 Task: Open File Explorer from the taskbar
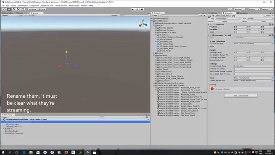pyautogui.click(x=31, y=152)
